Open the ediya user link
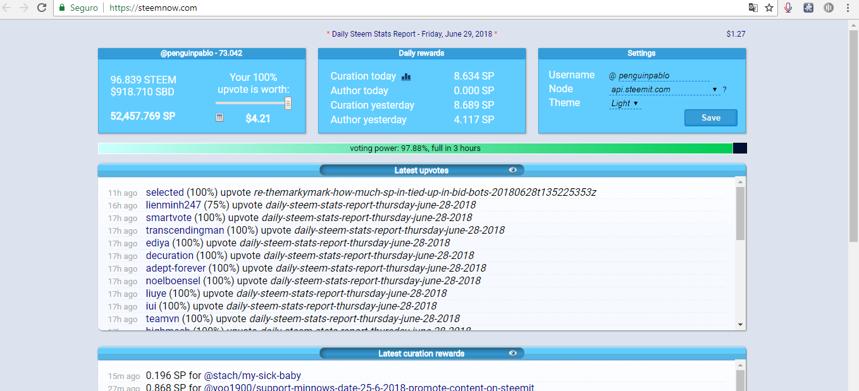The image size is (859, 391). (158, 243)
